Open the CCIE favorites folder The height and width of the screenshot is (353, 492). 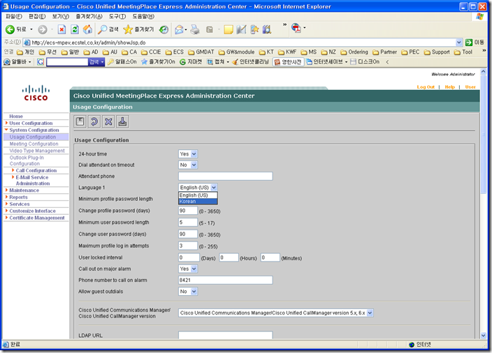tap(151, 52)
